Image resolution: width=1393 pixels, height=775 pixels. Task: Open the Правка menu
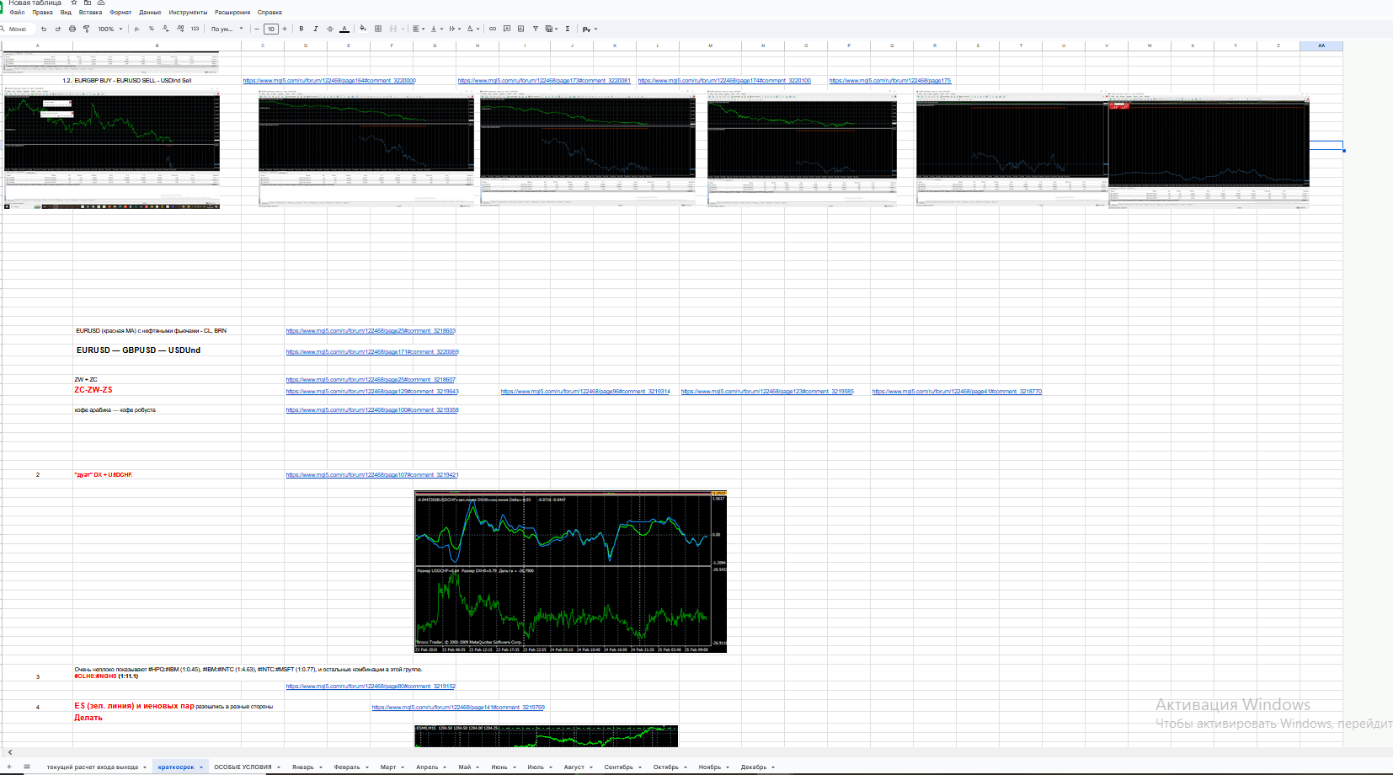click(x=42, y=13)
